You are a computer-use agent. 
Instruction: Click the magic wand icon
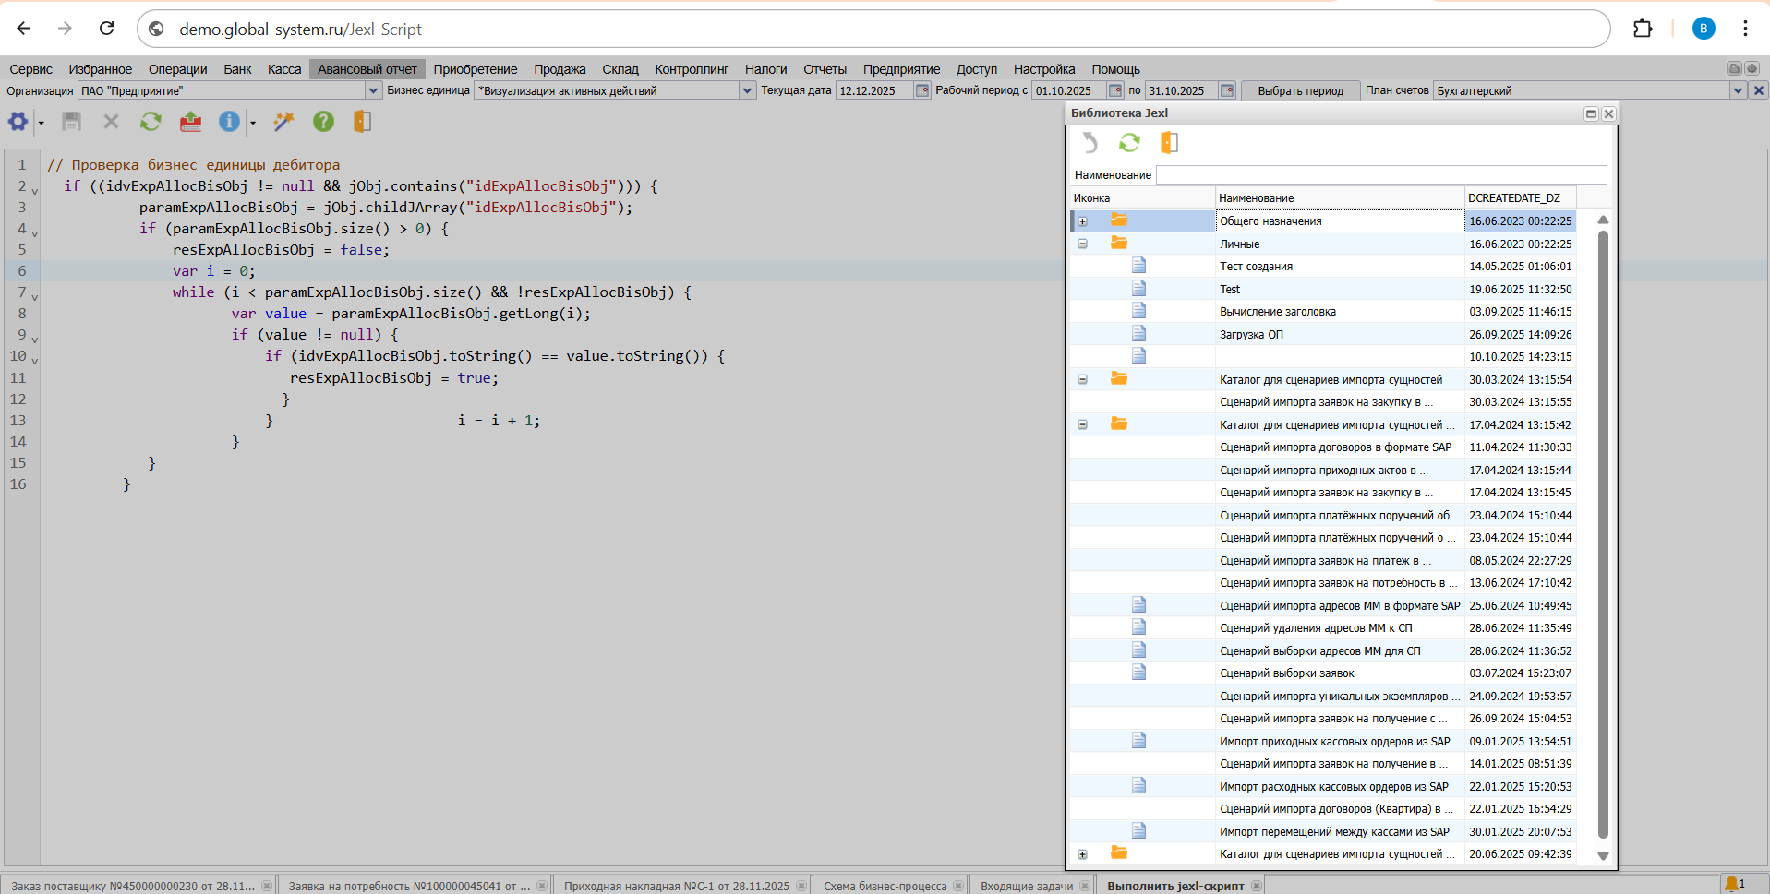pyautogui.click(x=283, y=122)
